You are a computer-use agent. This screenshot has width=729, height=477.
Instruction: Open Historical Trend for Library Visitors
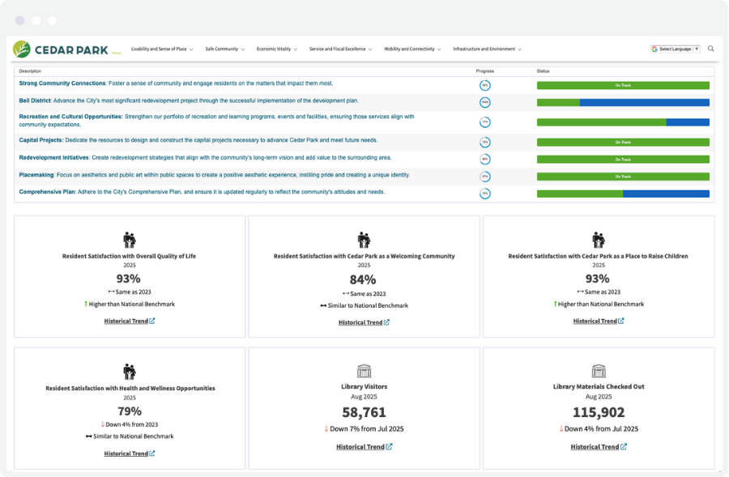pyautogui.click(x=360, y=445)
